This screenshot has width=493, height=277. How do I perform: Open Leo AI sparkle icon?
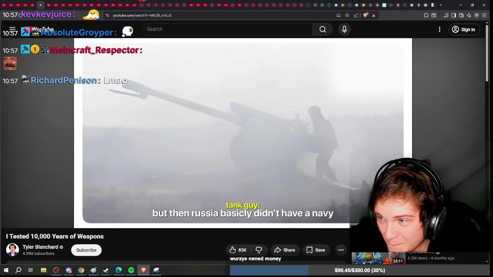coord(469,15)
